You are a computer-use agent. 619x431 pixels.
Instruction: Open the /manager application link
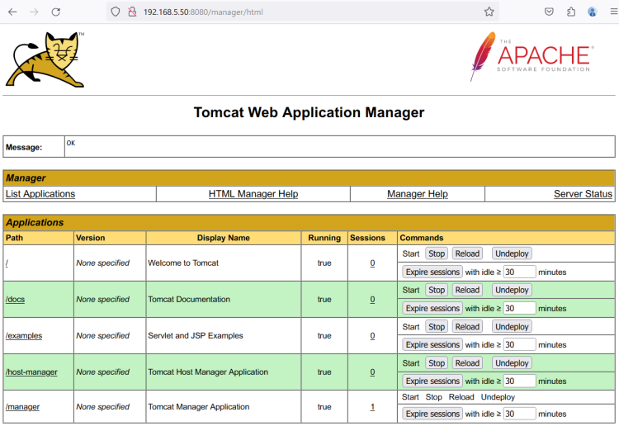tap(22, 407)
